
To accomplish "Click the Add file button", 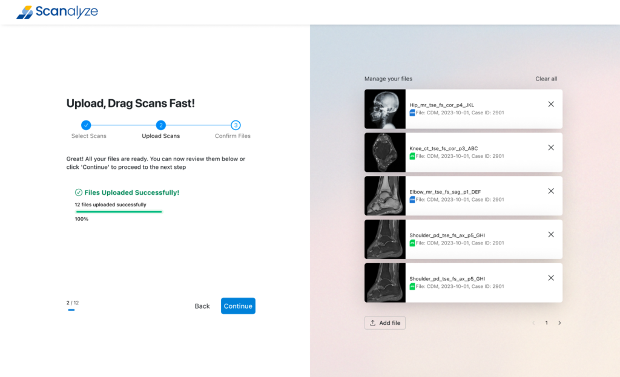I will [x=384, y=323].
